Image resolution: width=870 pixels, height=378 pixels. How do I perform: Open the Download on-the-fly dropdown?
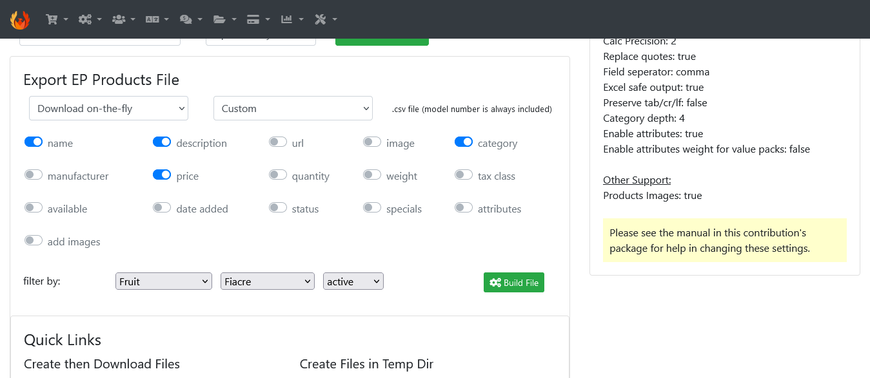[108, 108]
